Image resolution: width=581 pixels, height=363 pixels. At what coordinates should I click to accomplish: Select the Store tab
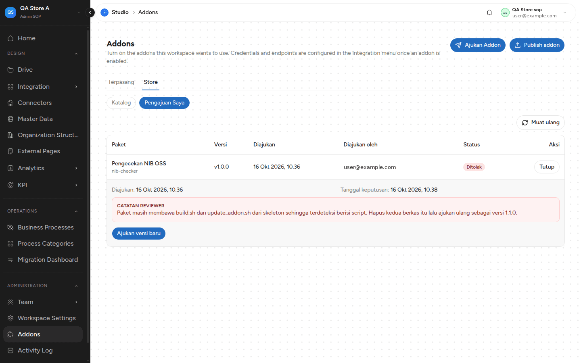tap(151, 82)
